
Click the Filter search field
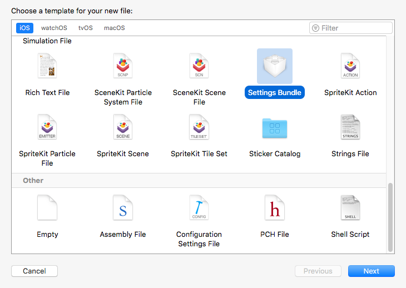355,28
